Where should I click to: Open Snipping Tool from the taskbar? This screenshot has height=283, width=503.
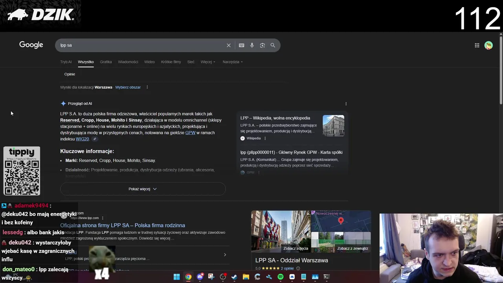211,277
